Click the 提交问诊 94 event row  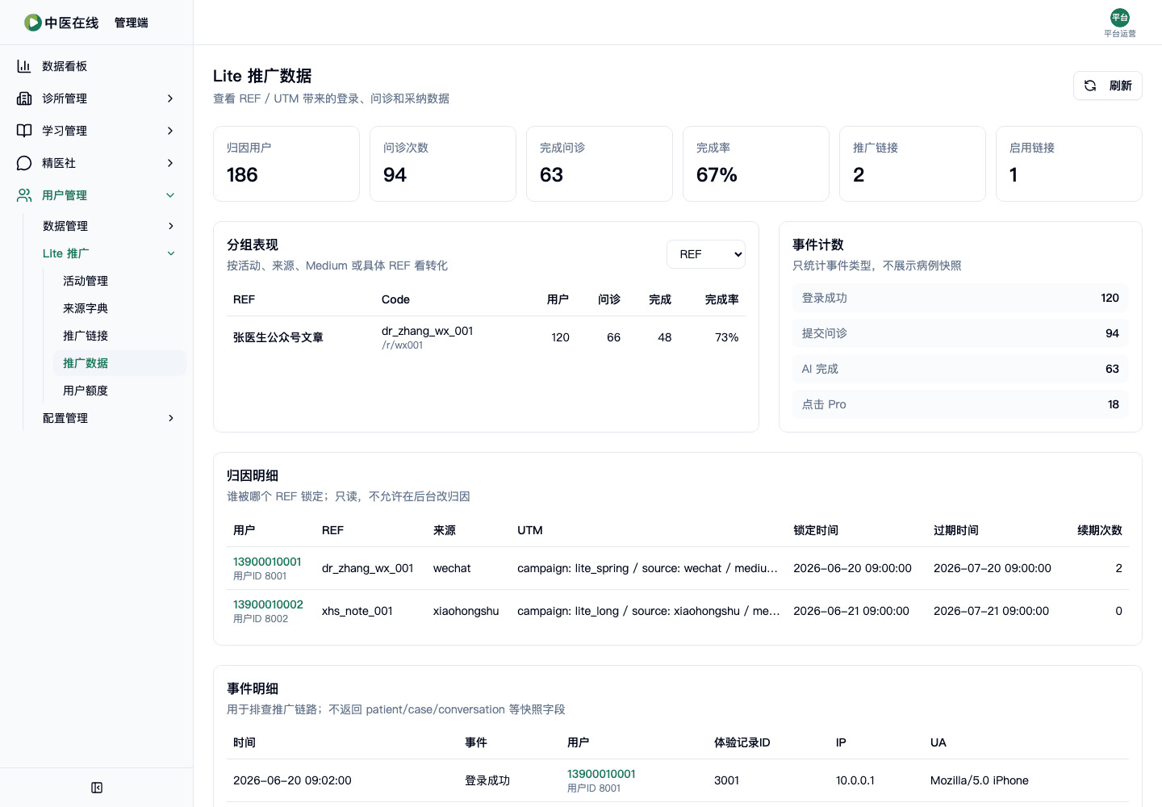(x=960, y=333)
